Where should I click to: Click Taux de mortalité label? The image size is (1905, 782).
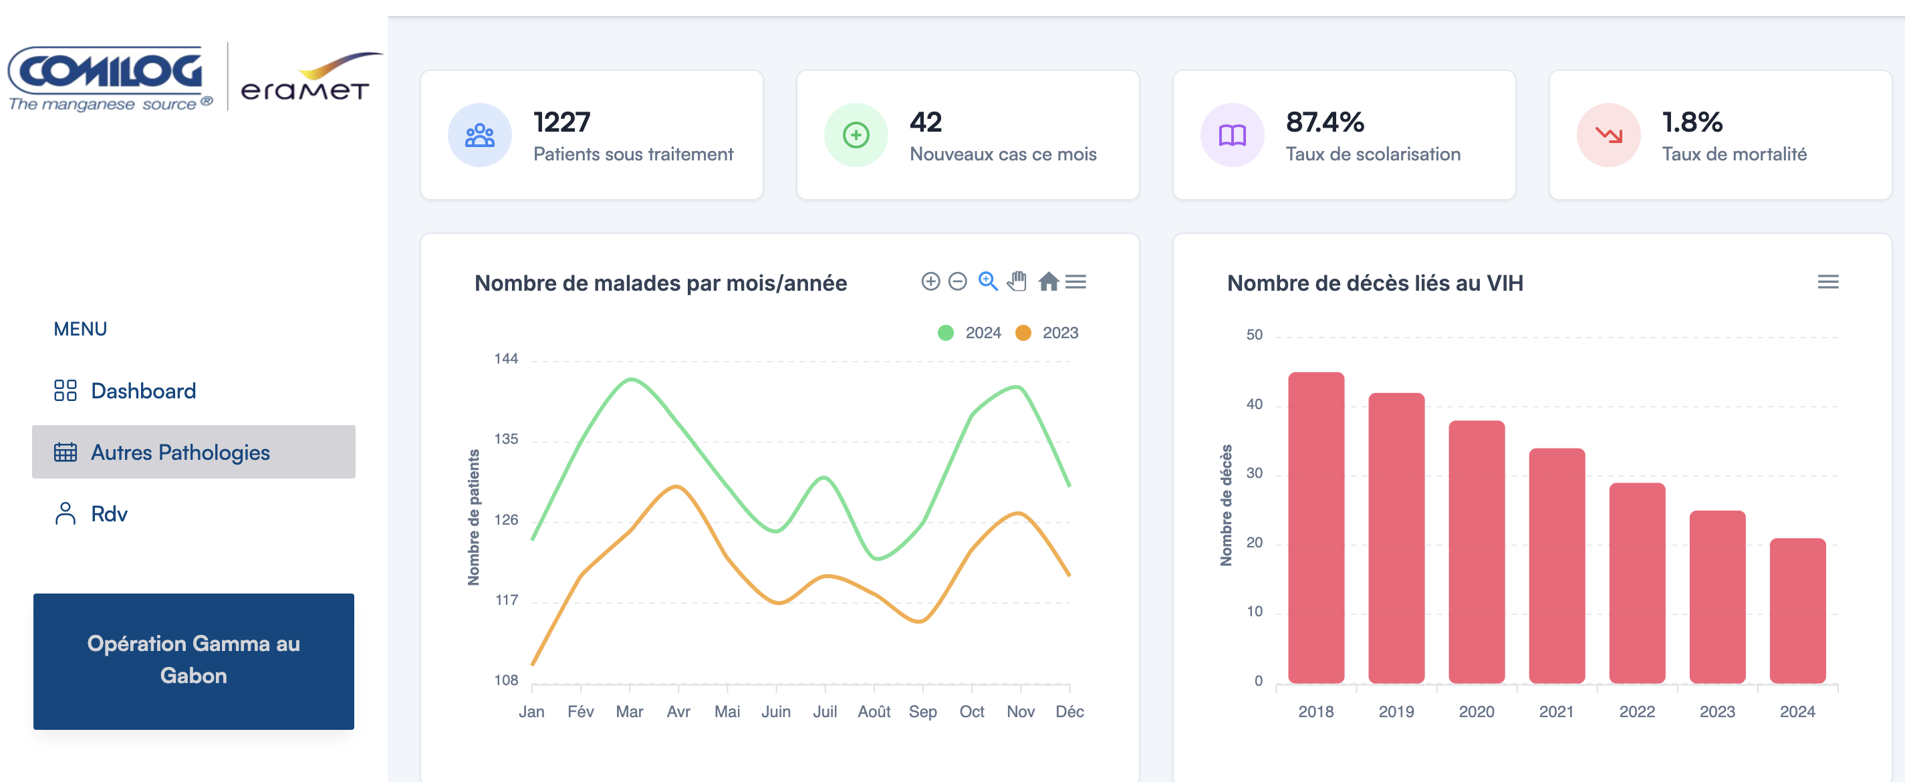(x=1734, y=154)
